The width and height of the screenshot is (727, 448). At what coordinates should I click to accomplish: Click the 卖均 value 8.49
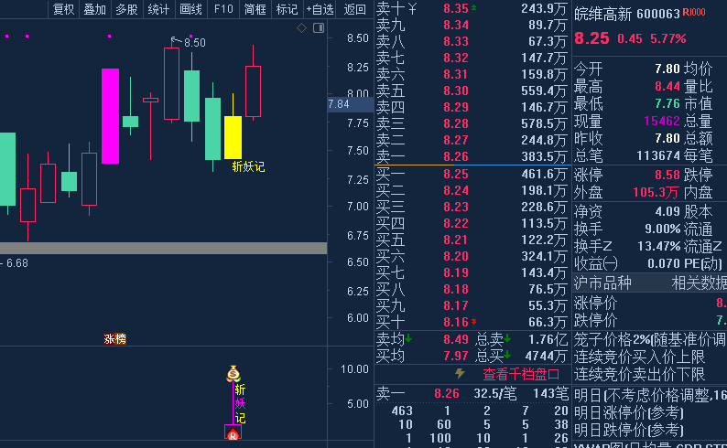click(x=456, y=339)
